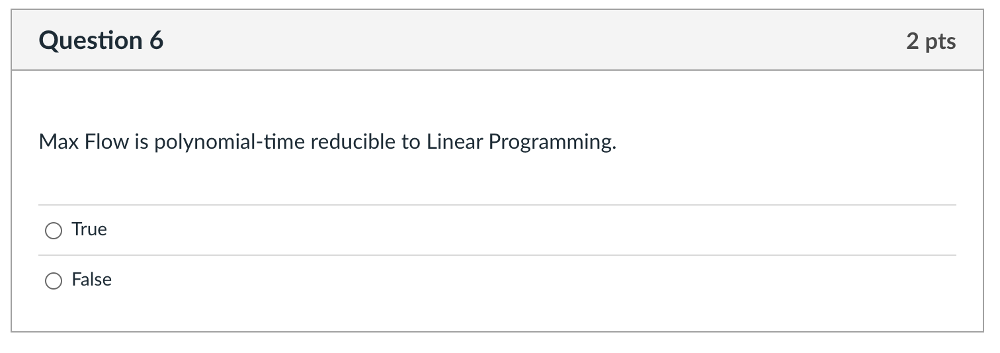This screenshot has width=1000, height=353.
Task: Click the 'Question 6' heading
Action: coord(101,41)
